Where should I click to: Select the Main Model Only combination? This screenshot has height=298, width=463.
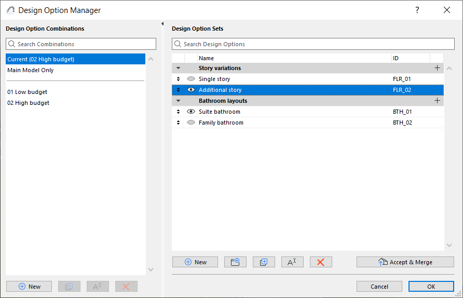click(76, 70)
